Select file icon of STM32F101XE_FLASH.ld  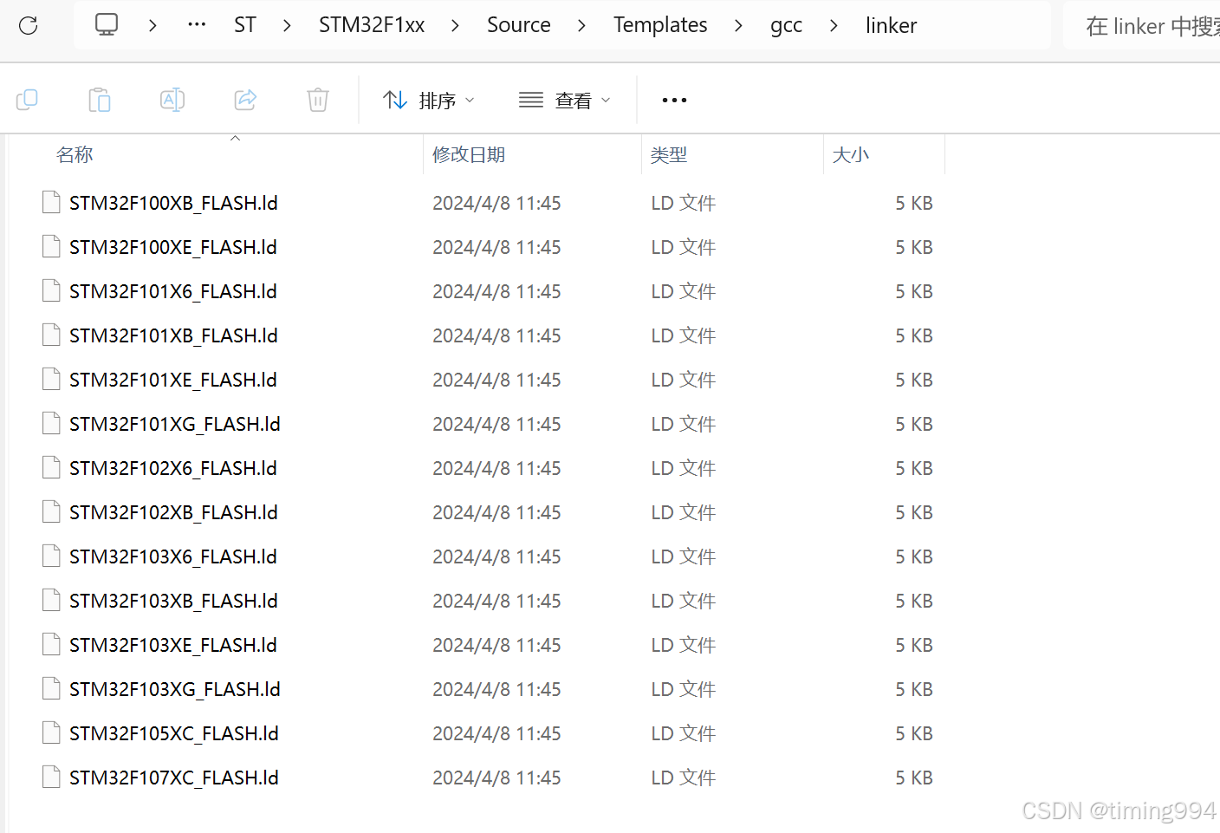[51, 380]
